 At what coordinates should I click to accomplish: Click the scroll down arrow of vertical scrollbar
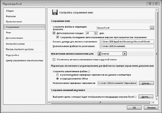pyautogui.click(x=157, y=99)
